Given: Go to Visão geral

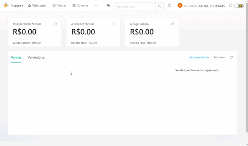Looking at the screenshot, I should [37, 6].
